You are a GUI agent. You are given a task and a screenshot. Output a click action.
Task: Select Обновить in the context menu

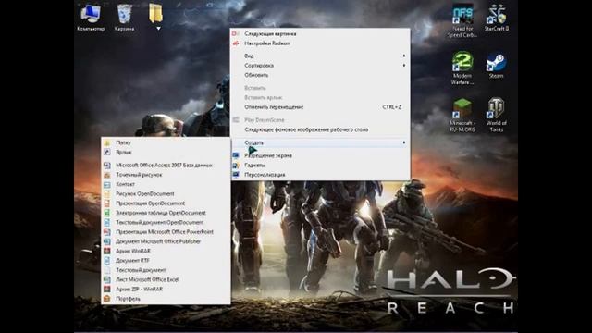pyautogui.click(x=320, y=75)
